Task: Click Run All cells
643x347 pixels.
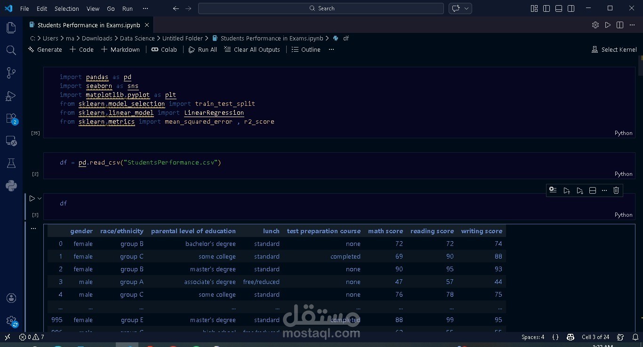Action: [x=203, y=49]
